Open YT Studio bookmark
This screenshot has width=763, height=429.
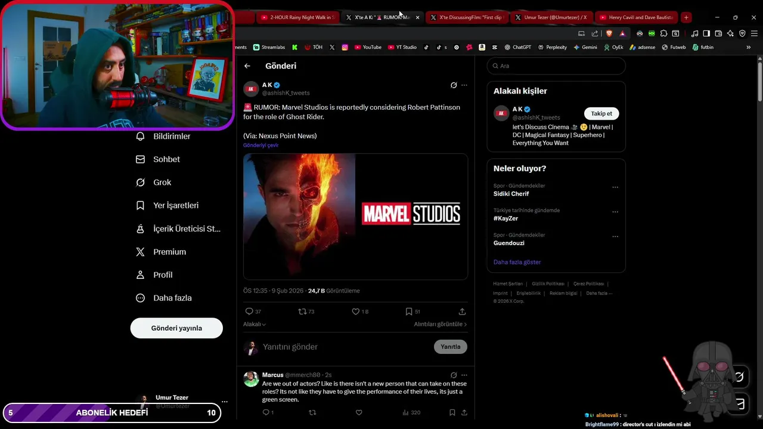click(x=402, y=47)
